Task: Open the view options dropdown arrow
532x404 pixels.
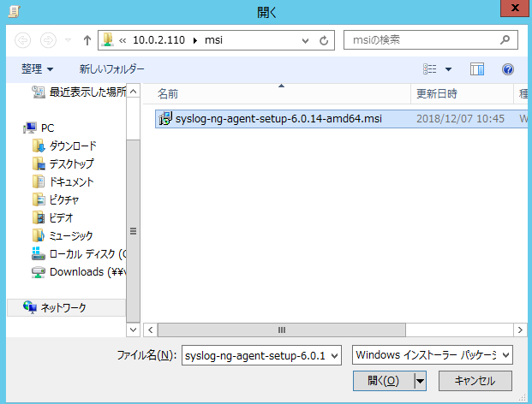Action: (x=448, y=69)
